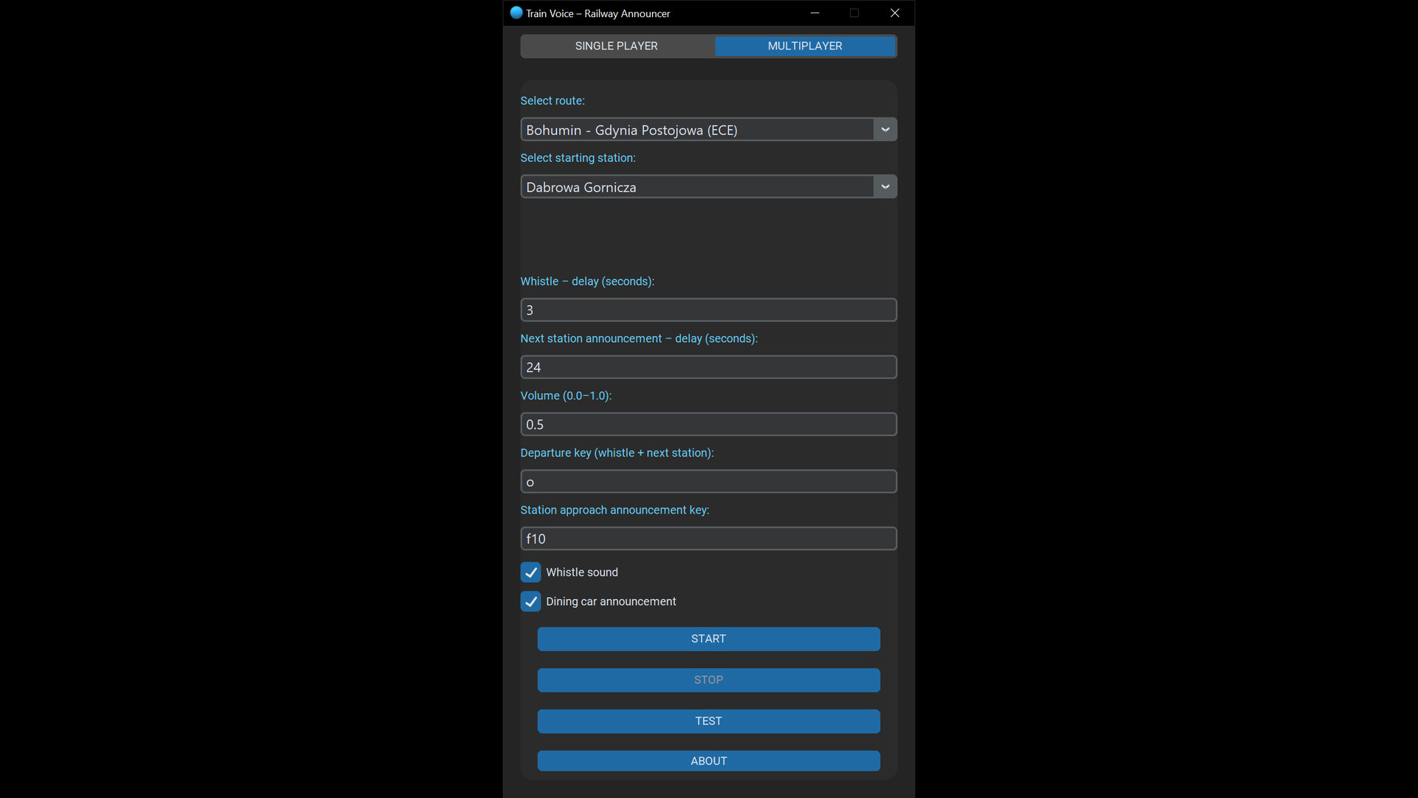Switch to the SINGLE PLAYER tab
This screenshot has width=1418, height=798.
click(x=617, y=46)
